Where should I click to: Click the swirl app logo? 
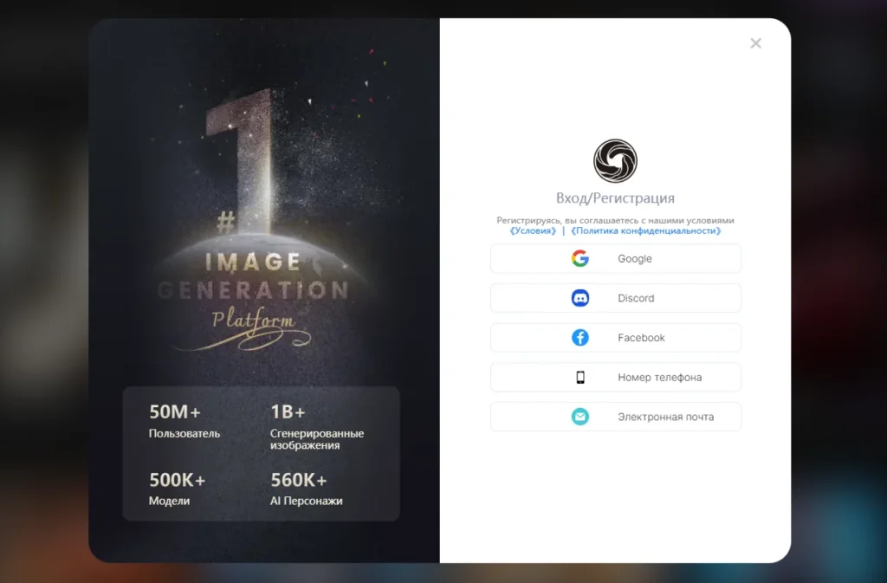[615, 160]
